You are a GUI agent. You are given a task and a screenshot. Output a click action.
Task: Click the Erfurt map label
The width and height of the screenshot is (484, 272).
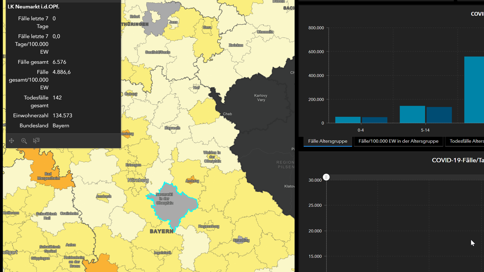tap(135, 16)
